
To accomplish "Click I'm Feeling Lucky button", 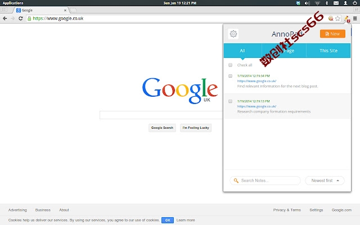I will tap(196, 128).
